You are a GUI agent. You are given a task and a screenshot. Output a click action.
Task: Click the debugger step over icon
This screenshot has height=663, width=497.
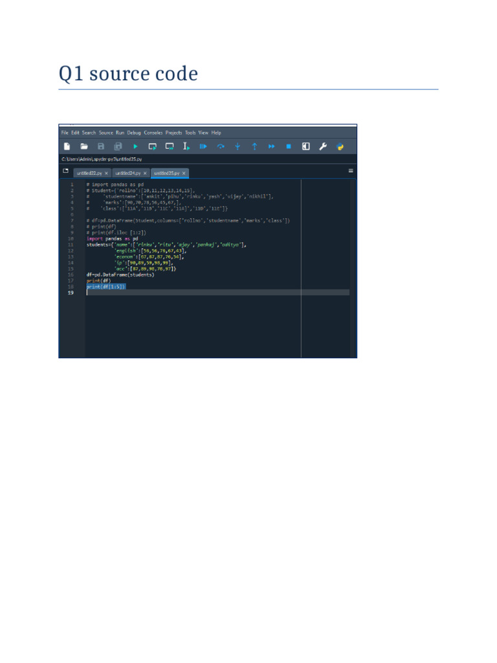coord(221,146)
